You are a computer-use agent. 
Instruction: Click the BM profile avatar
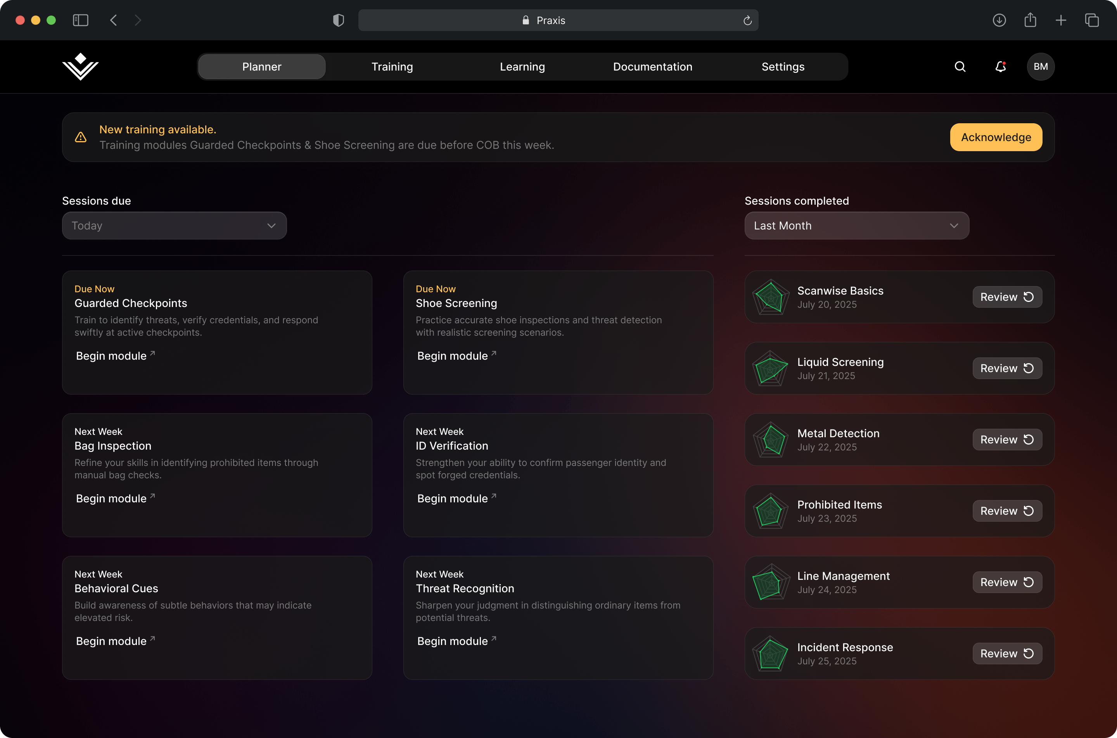1040,67
